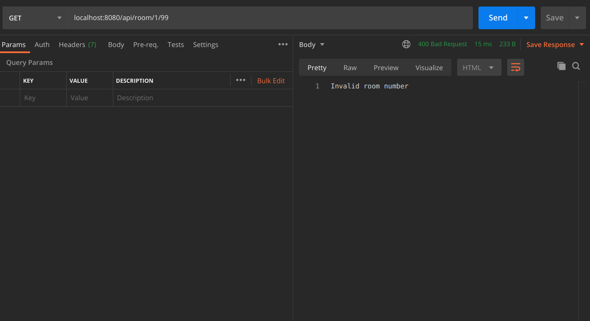The height and width of the screenshot is (321, 590).
Task: View the 15 ms response time
Action: coord(483,44)
